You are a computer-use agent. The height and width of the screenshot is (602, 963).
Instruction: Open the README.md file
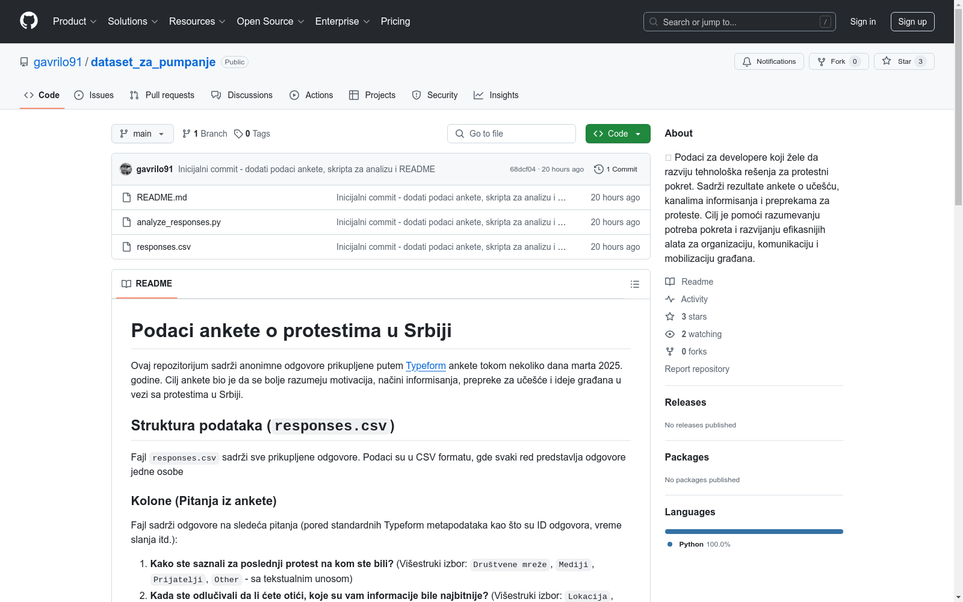pyautogui.click(x=162, y=197)
